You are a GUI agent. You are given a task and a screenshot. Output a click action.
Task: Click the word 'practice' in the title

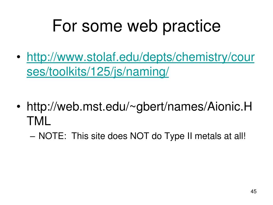[x=191, y=26]
